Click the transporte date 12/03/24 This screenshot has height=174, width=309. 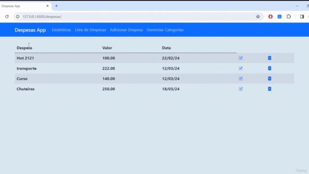[x=170, y=69]
